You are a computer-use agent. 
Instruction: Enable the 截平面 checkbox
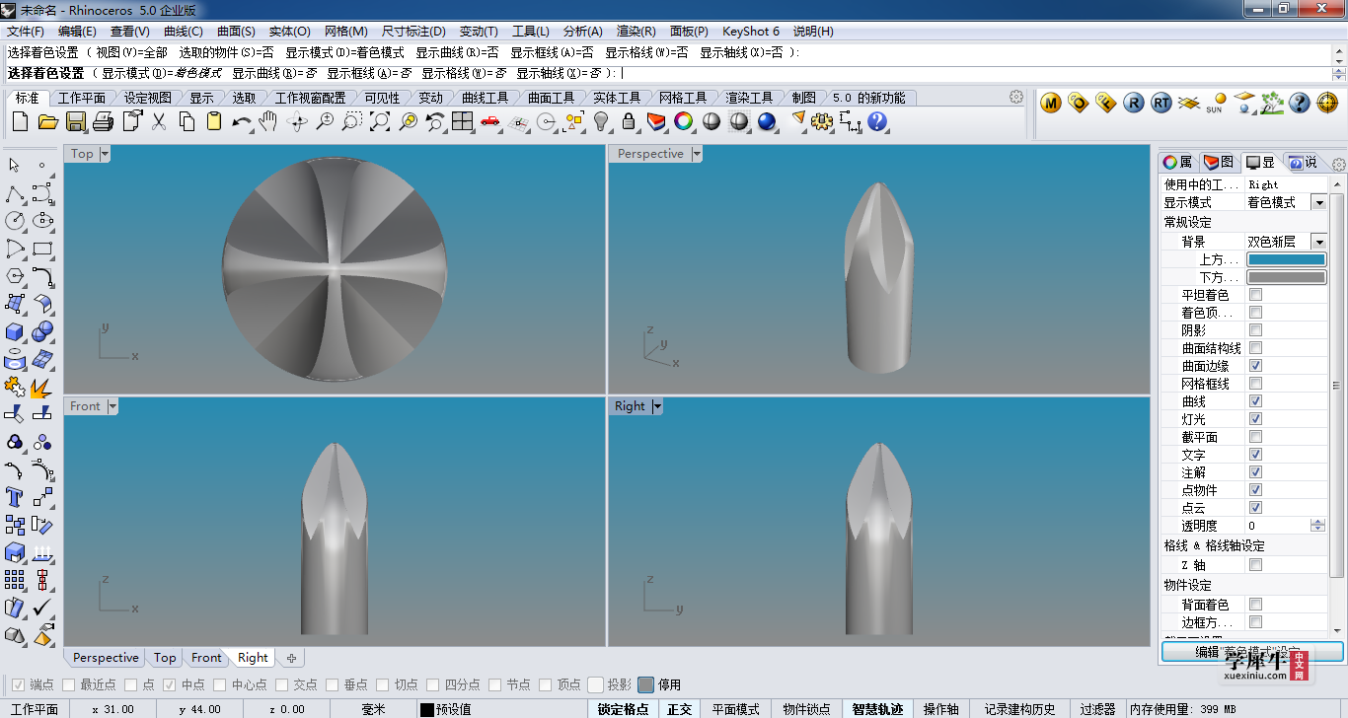(x=1255, y=437)
